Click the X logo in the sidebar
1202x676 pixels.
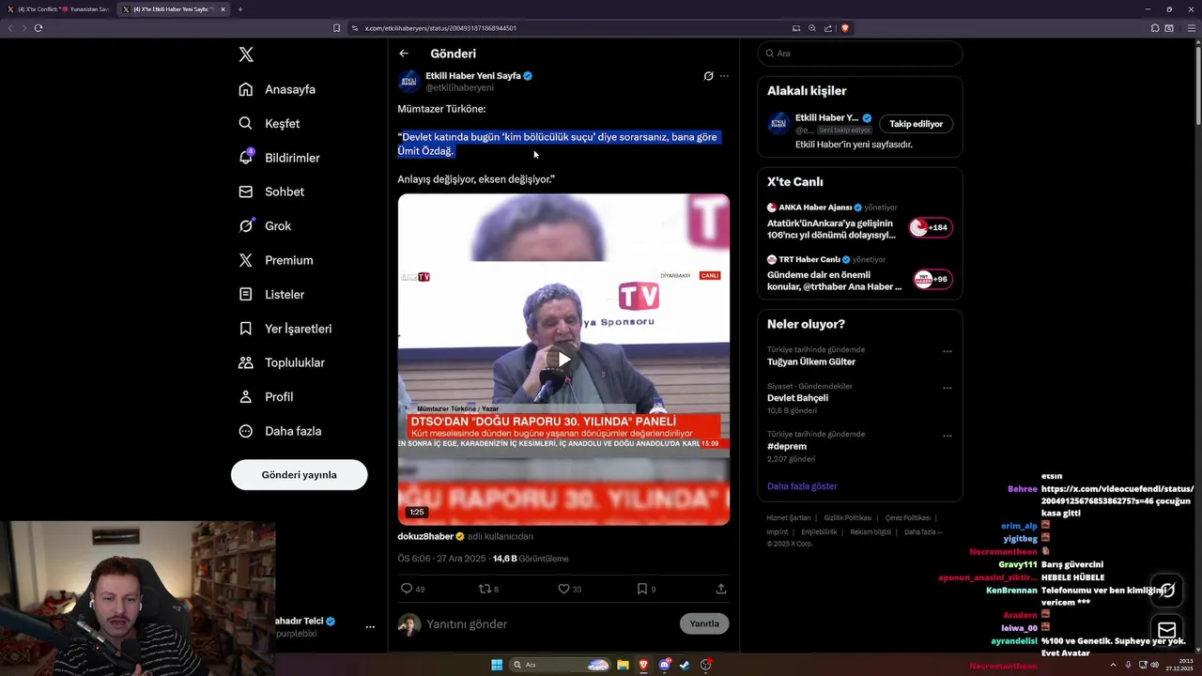point(246,54)
